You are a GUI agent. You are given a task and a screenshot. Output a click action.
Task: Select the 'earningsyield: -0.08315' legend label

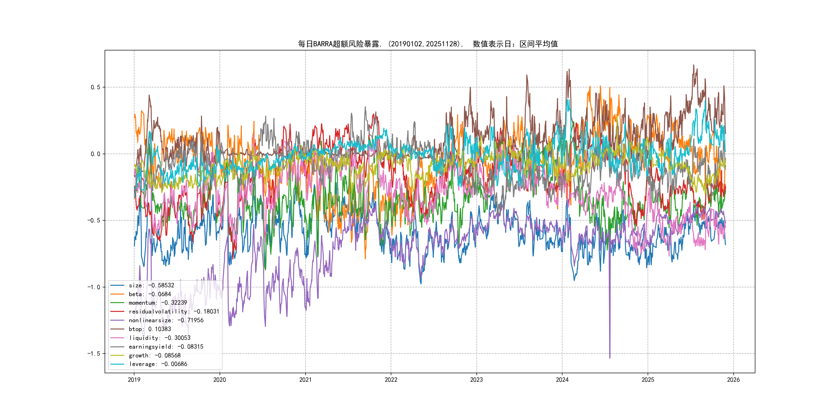click(166, 347)
